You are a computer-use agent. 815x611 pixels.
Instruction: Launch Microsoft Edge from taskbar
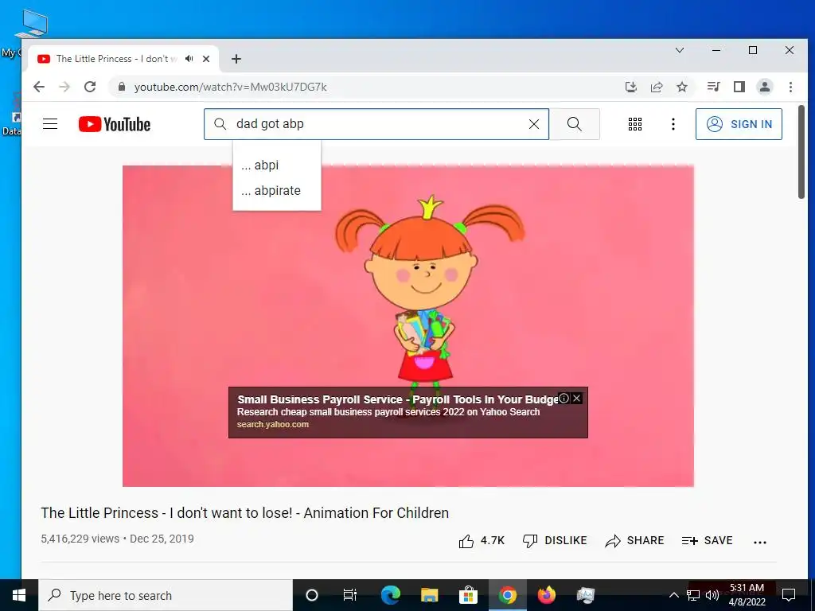click(x=390, y=595)
